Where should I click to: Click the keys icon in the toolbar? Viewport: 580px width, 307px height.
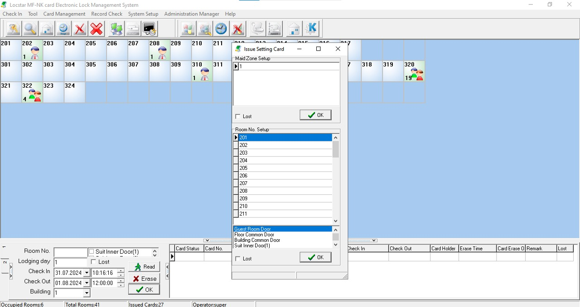[13, 29]
